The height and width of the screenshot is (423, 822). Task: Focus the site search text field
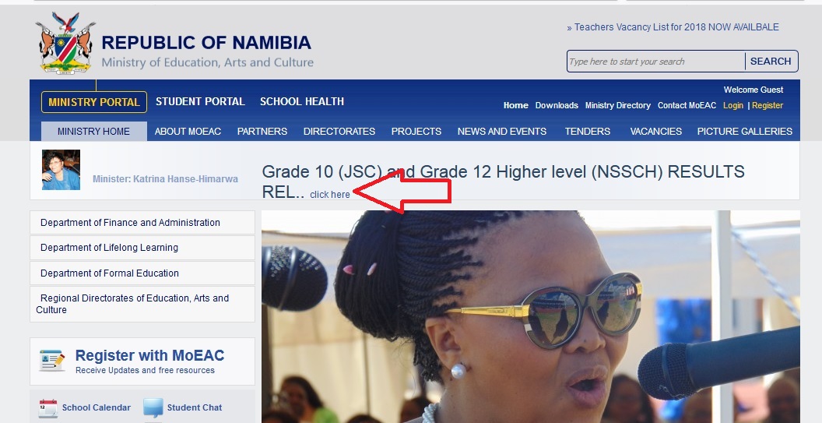(656, 62)
